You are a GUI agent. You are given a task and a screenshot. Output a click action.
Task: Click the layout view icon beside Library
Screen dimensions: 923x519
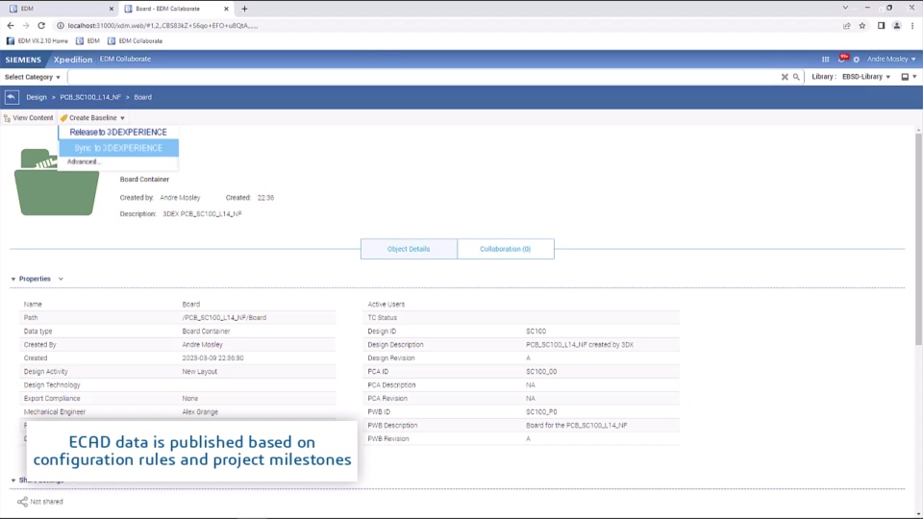pos(905,77)
